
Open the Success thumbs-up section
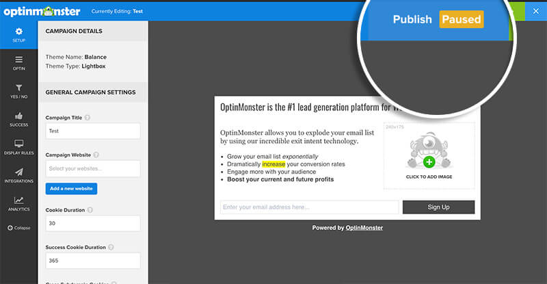[x=19, y=120]
